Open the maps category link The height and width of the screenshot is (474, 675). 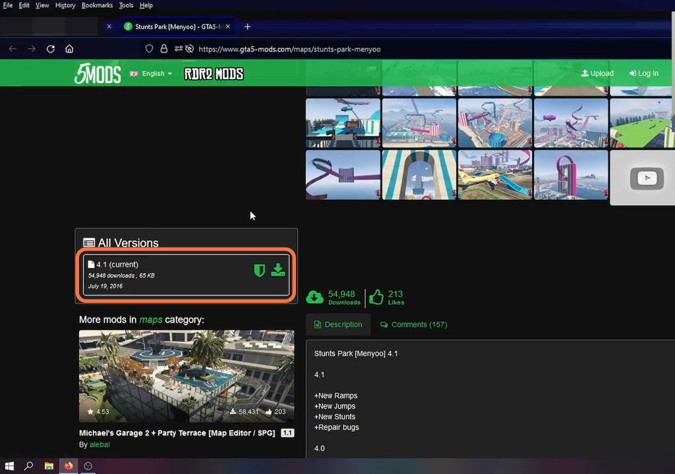pyautogui.click(x=151, y=319)
